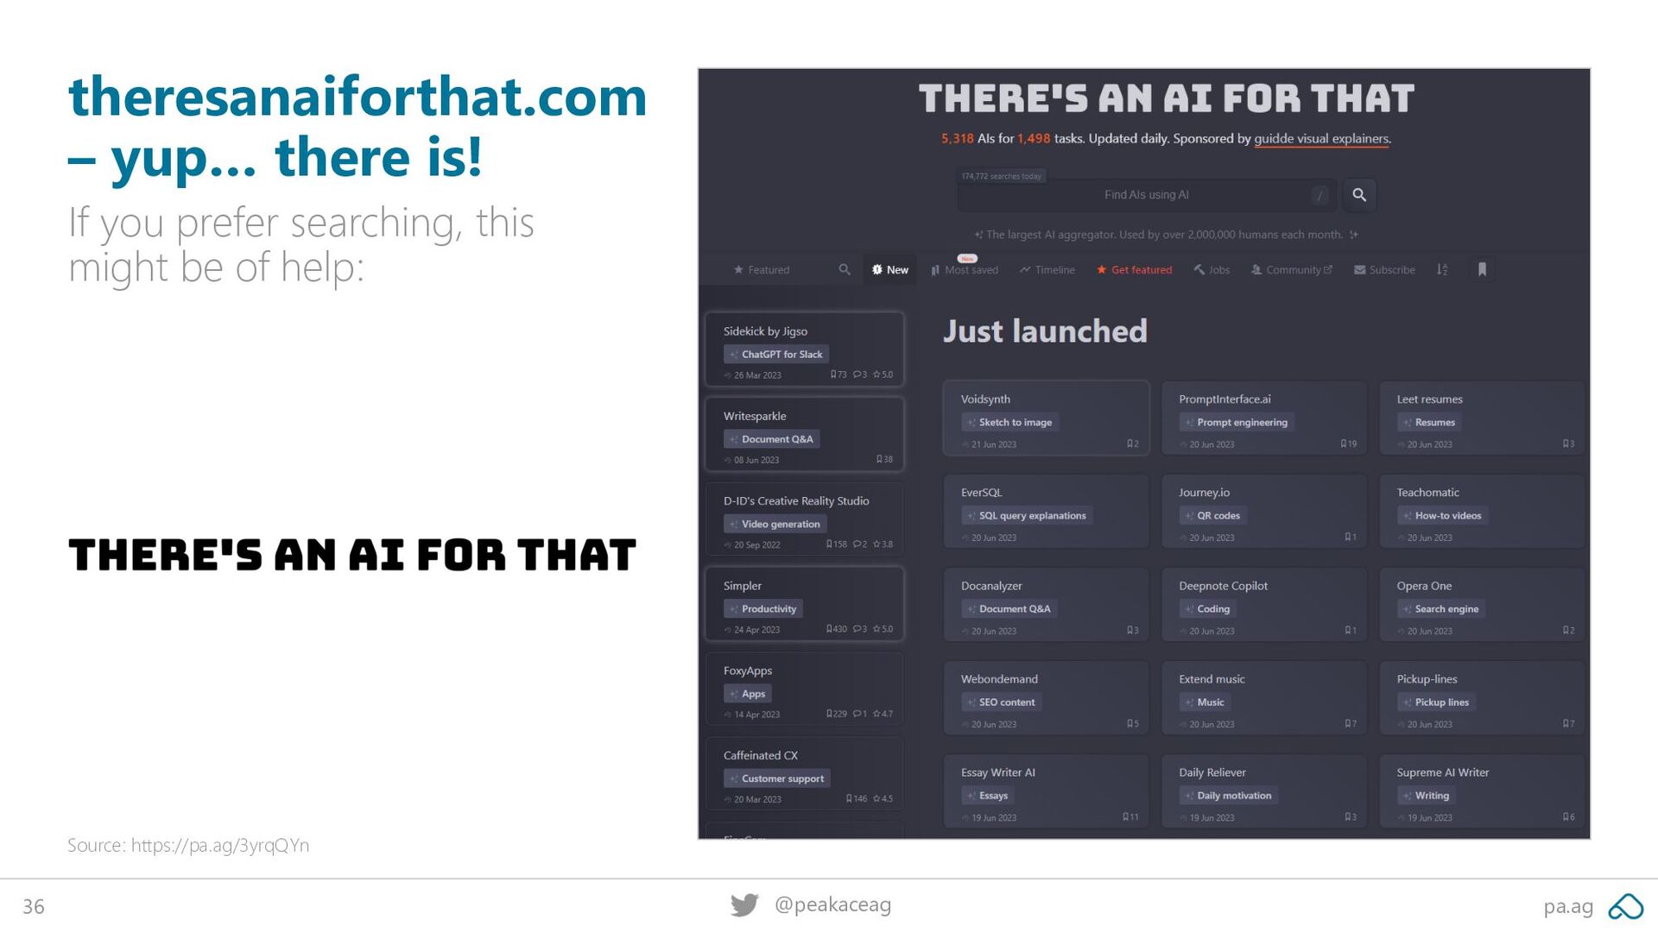Focus the Find AIs using AI search field

(1146, 195)
